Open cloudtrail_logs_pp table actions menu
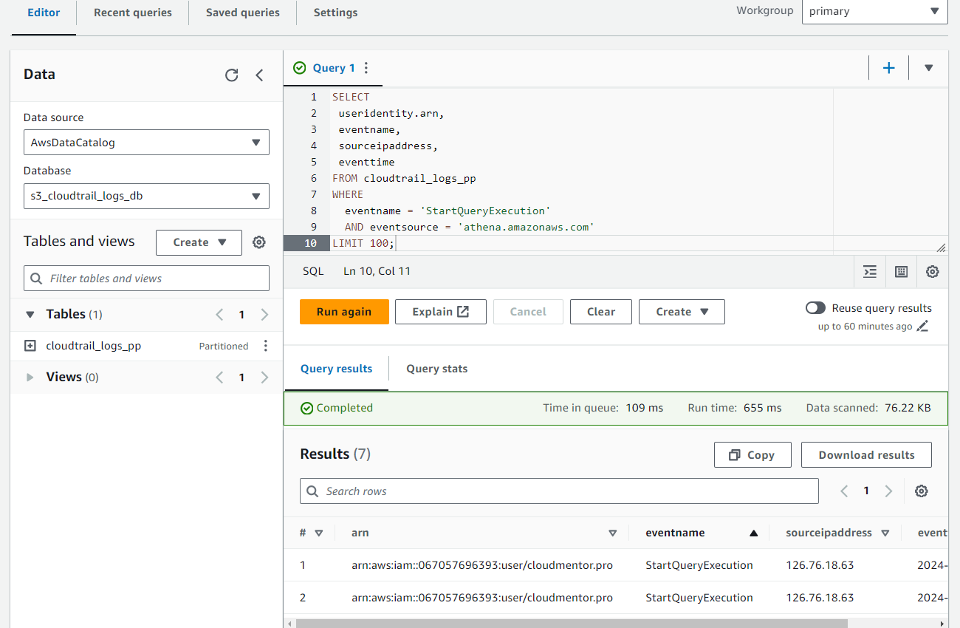Screen dimensions: 960x628 tap(266, 346)
